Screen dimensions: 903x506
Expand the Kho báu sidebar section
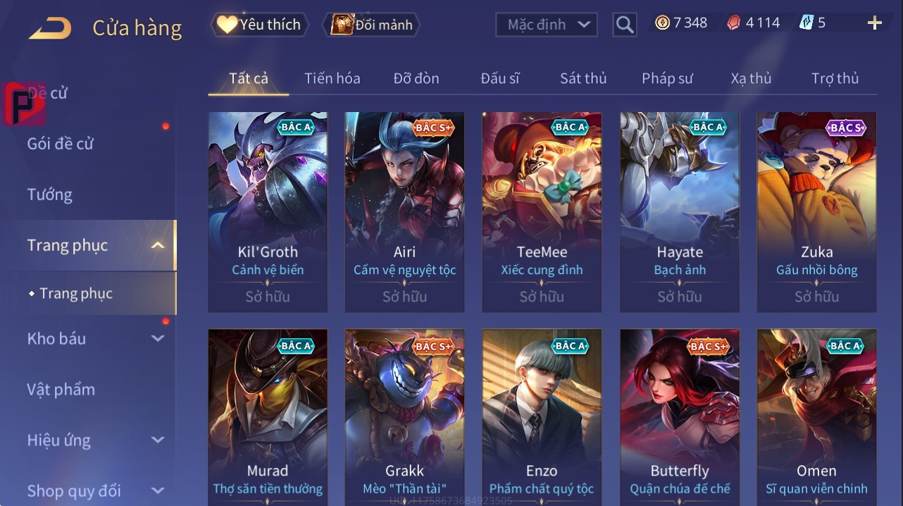(x=158, y=338)
